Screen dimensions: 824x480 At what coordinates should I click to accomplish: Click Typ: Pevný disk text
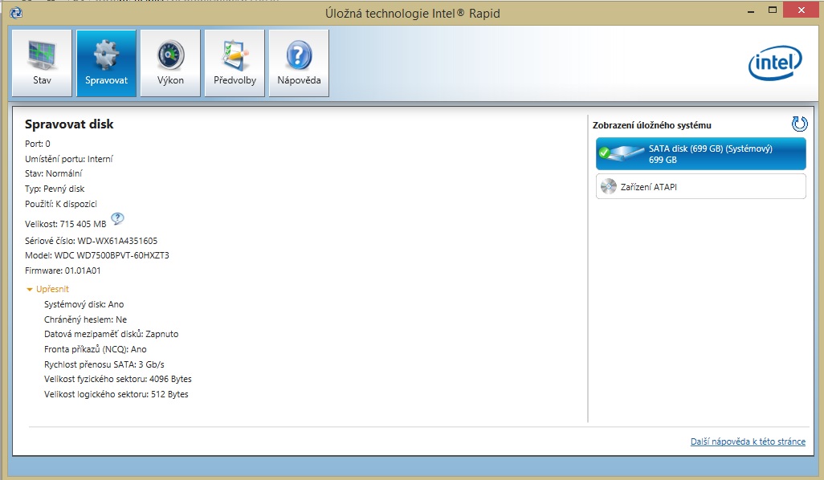click(x=55, y=189)
